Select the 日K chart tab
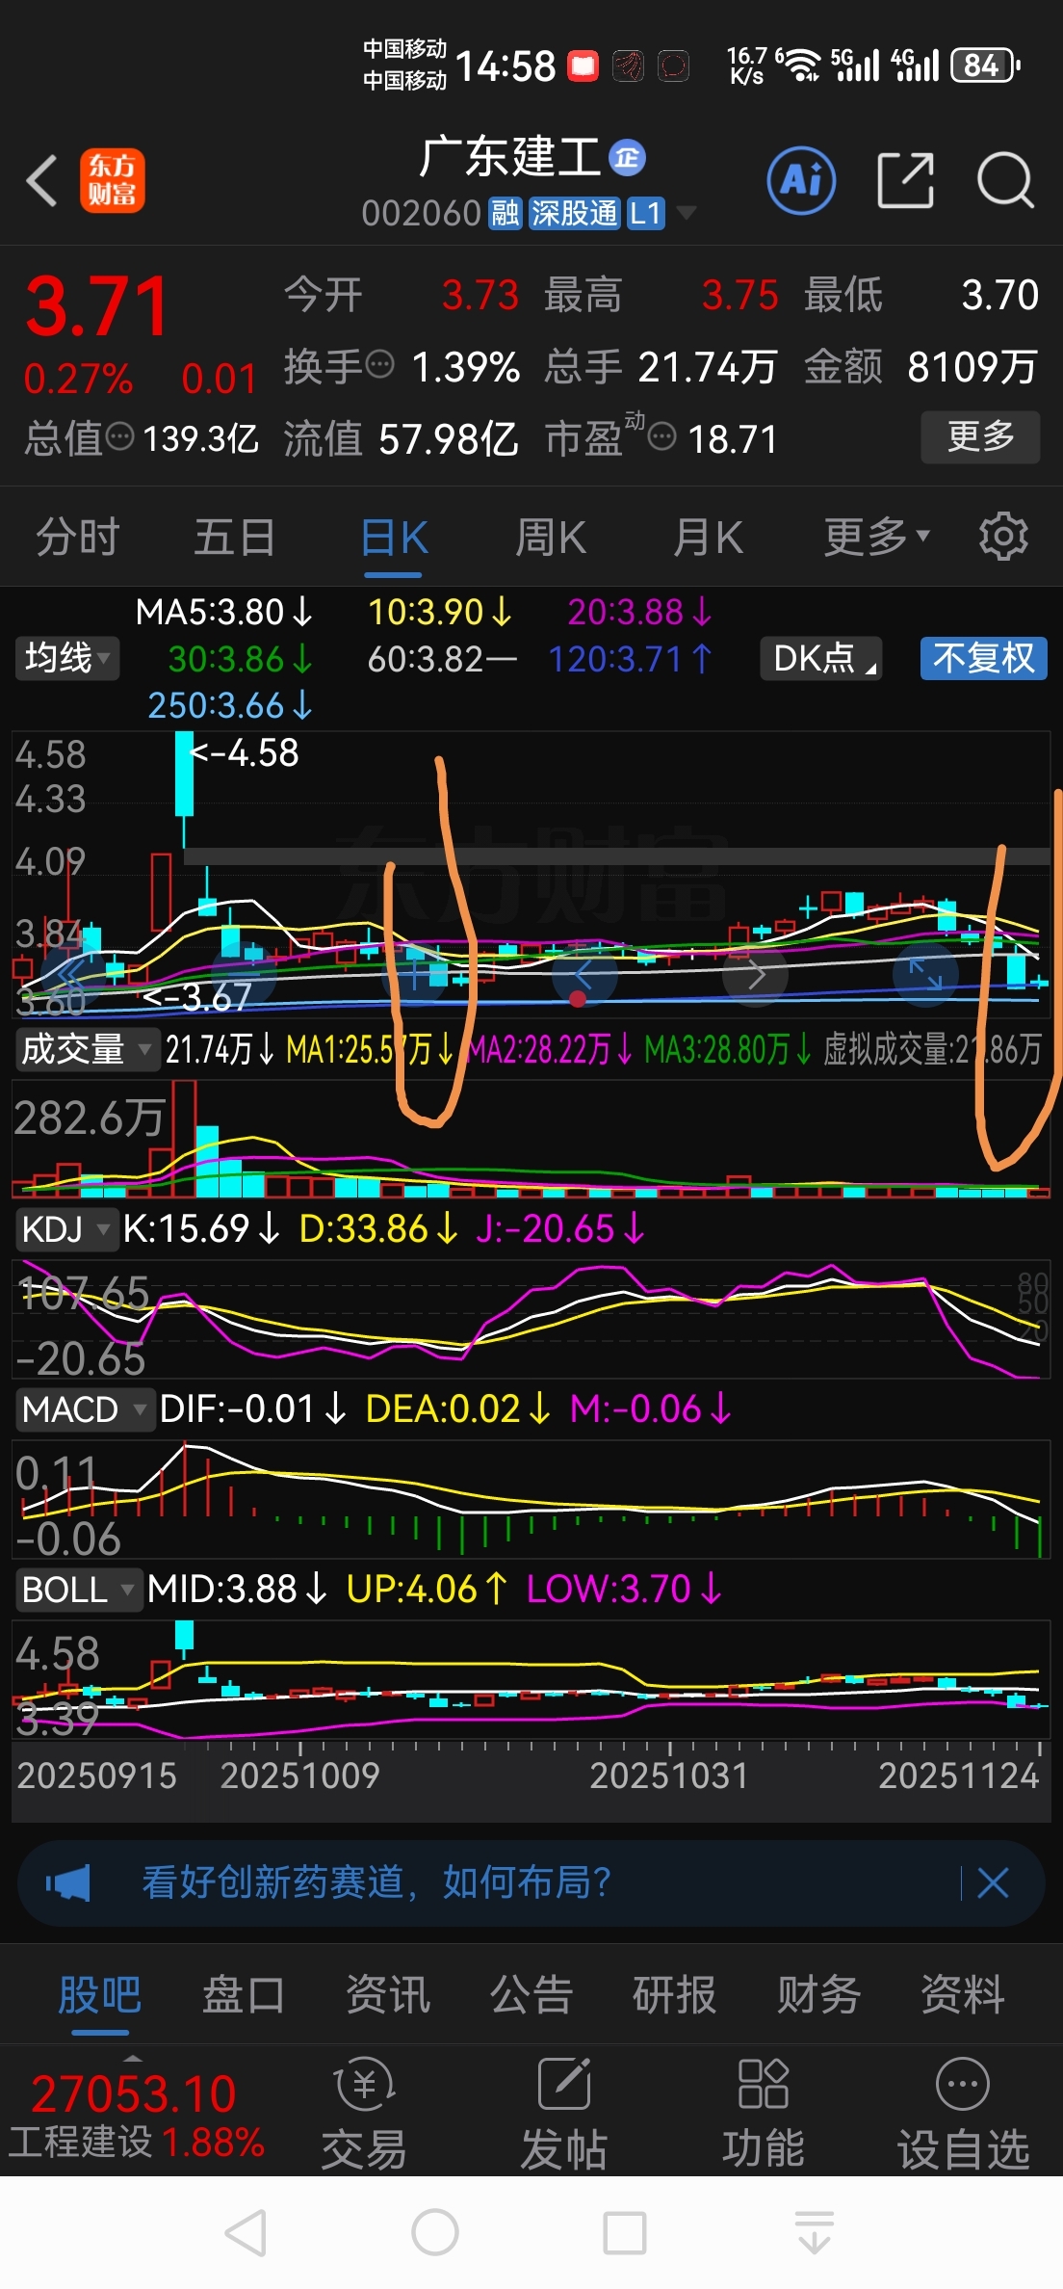 click(x=394, y=537)
